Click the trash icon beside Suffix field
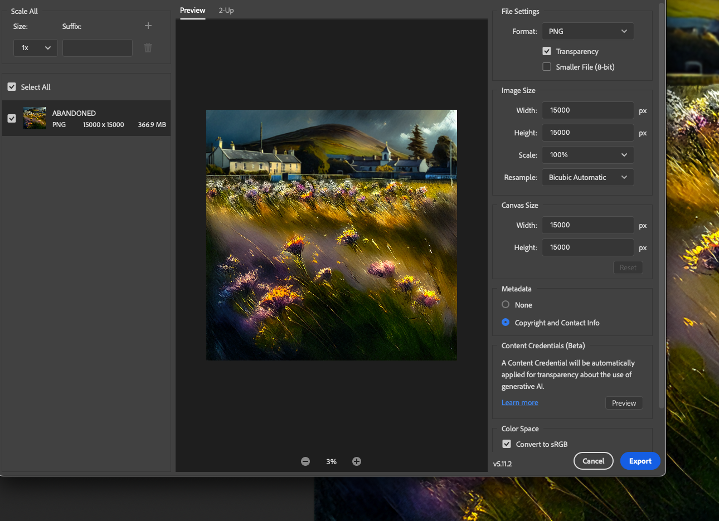The image size is (719, 521). tap(148, 48)
